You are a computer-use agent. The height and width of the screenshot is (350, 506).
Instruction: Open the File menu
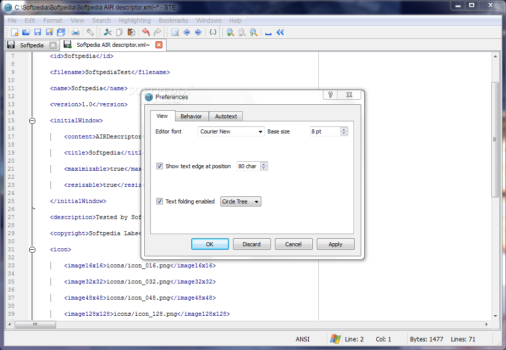pyautogui.click(x=12, y=20)
